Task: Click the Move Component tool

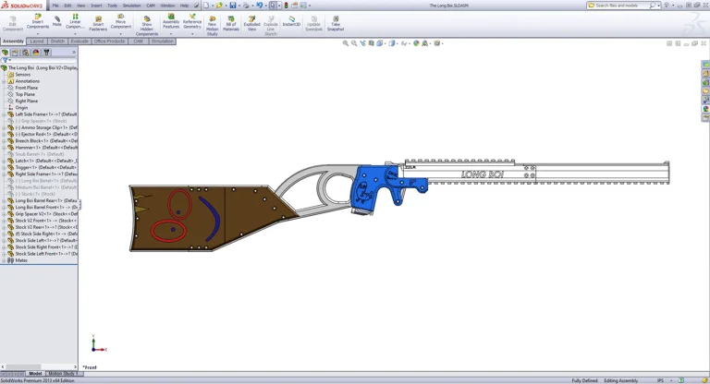Action: (121, 21)
